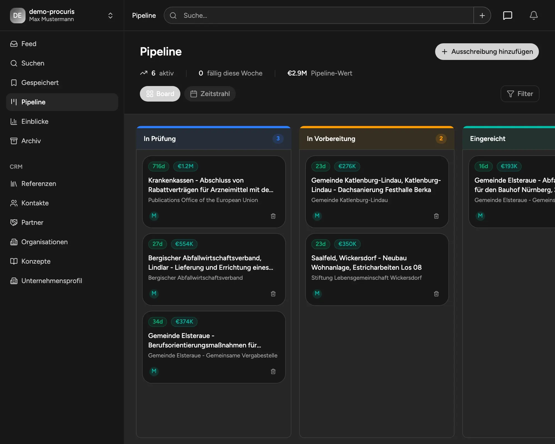Click the Archiv box icon
The image size is (555, 444).
[14, 141]
